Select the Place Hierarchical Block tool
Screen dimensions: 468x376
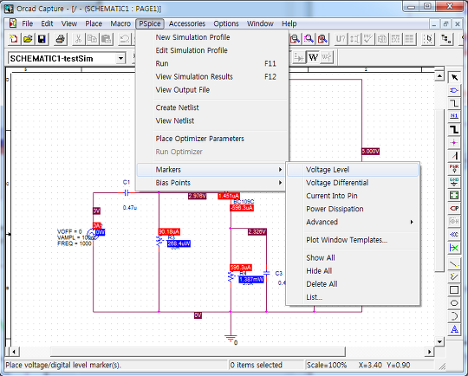(454, 195)
